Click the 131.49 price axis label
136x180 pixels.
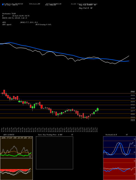pyautogui.click(x=133, y=108)
